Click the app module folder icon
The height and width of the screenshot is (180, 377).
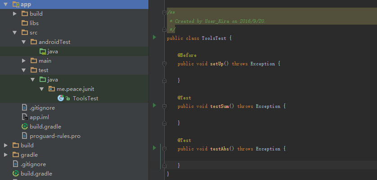(x=16, y=4)
